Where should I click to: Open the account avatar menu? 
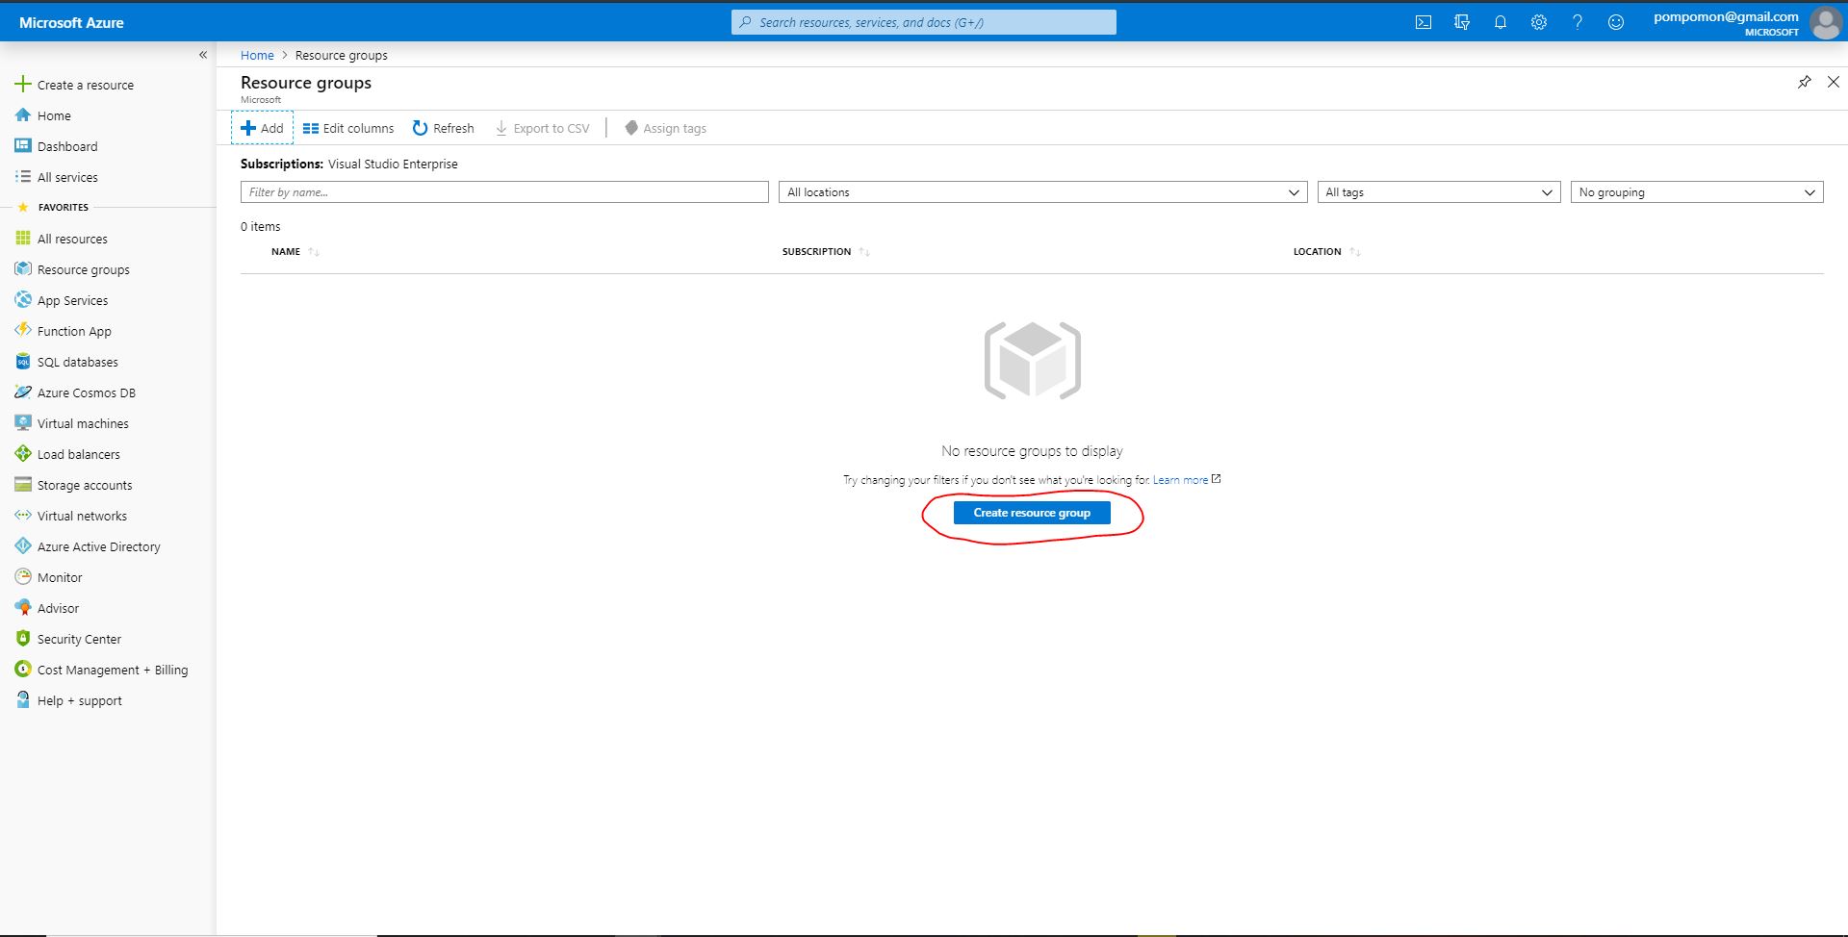[x=1825, y=22]
